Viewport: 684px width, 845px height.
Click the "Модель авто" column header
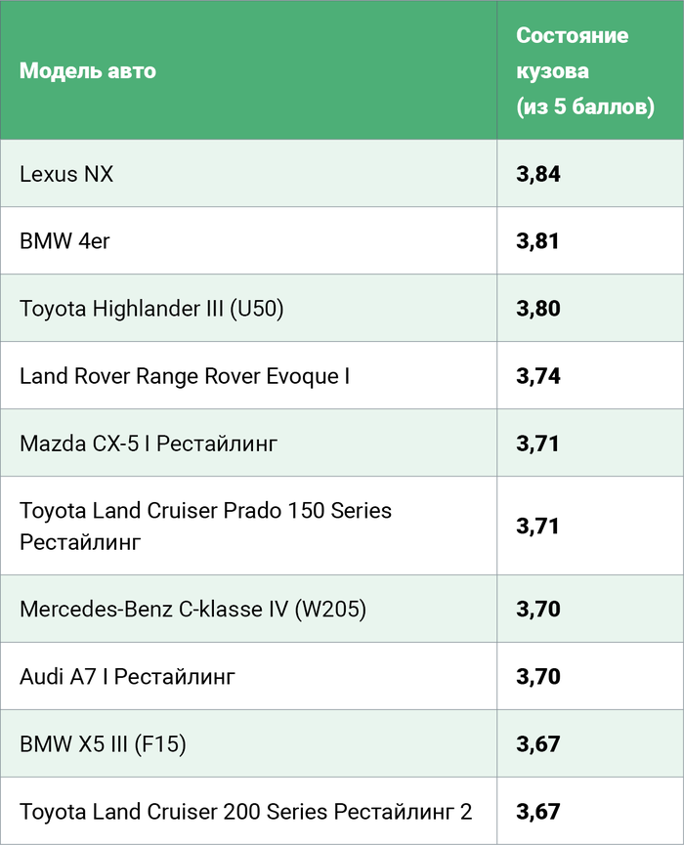pyautogui.click(x=88, y=70)
